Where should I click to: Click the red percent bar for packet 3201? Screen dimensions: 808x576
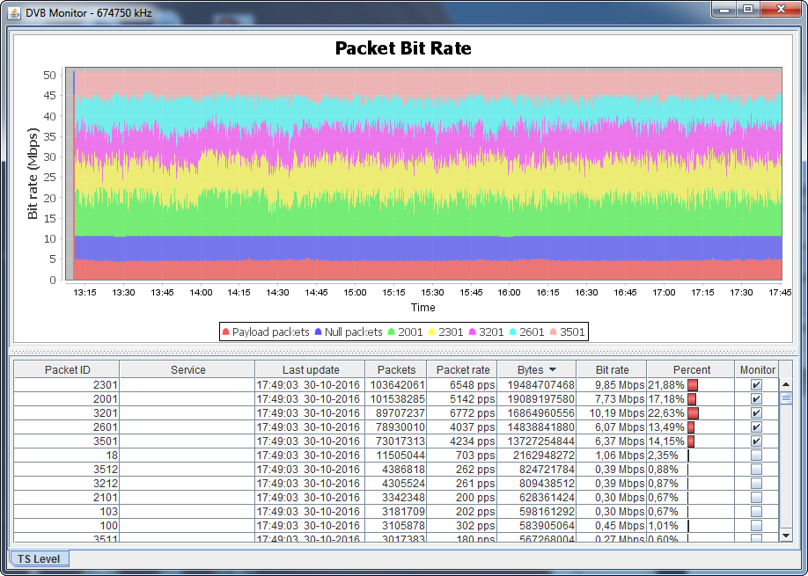[693, 413]
